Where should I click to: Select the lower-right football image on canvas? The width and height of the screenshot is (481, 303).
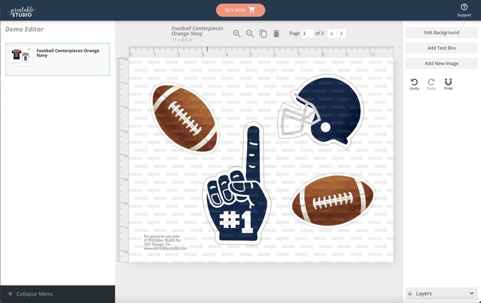coord(333,201)
